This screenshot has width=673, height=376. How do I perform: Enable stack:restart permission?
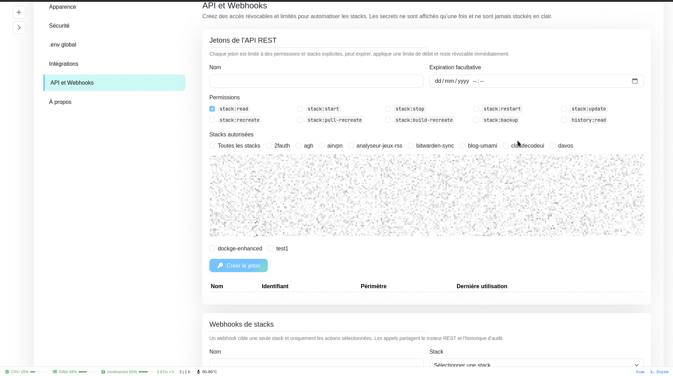[476, 109]
